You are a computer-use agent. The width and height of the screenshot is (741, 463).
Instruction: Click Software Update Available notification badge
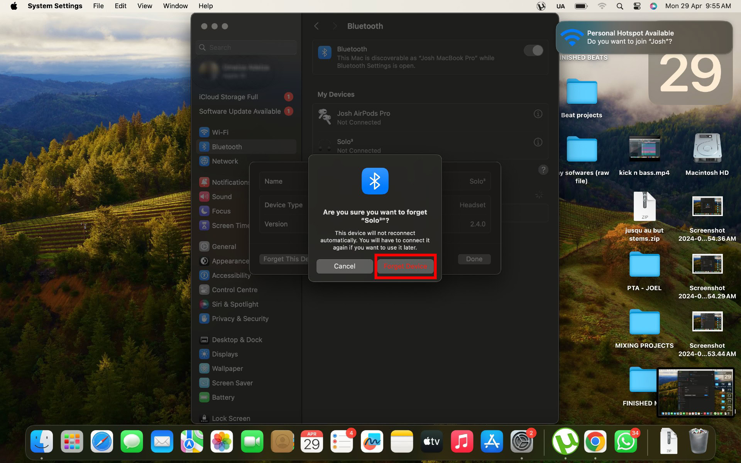(x=289, y=111)
